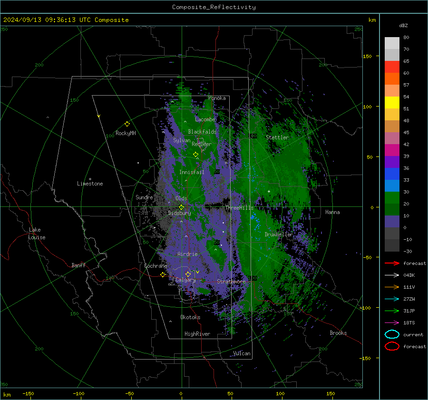Image resolution: width=428 pixels, height=400 pixels.
Task: Click the 18TS legend label
Action: tap(409, 323)
